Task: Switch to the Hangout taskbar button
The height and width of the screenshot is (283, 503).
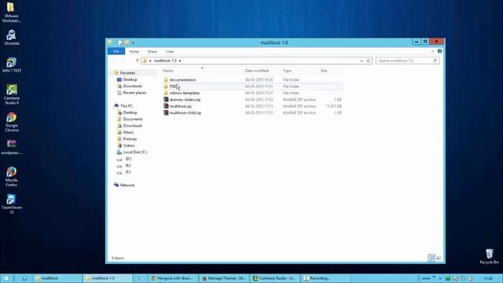Action: click(x=174, y=278)
